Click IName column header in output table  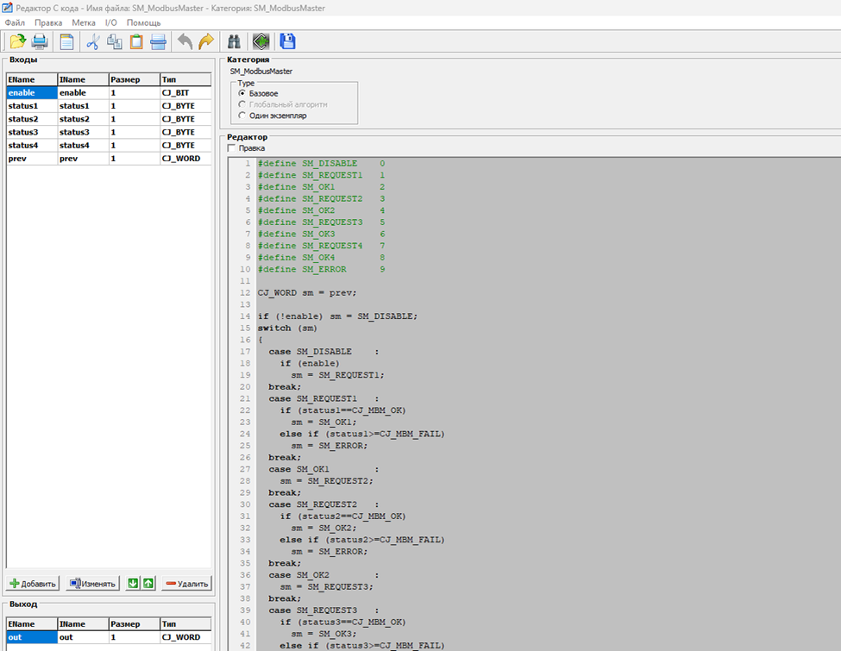pyautogui.click(x=83, y=623)
